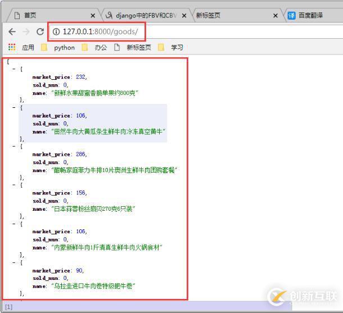Click the name string 新鲜水果甜蜜香脆单果约800克
This screenshot has height=313, width=343.
coord(95,93)
